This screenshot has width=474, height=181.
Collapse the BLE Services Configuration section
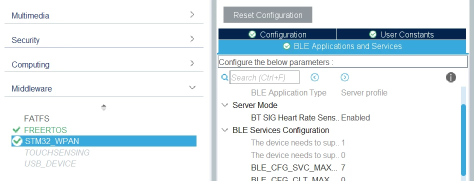(x=224, y=130)
